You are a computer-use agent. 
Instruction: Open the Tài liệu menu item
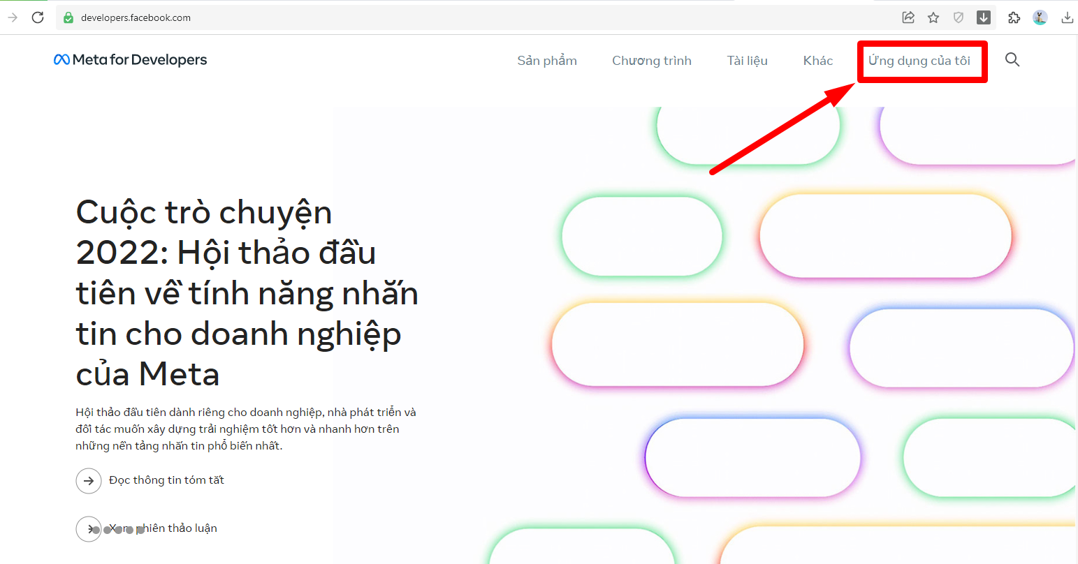click(747, 61)
